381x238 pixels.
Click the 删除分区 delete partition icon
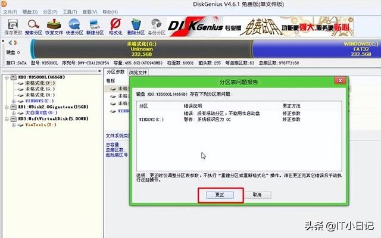136,27
